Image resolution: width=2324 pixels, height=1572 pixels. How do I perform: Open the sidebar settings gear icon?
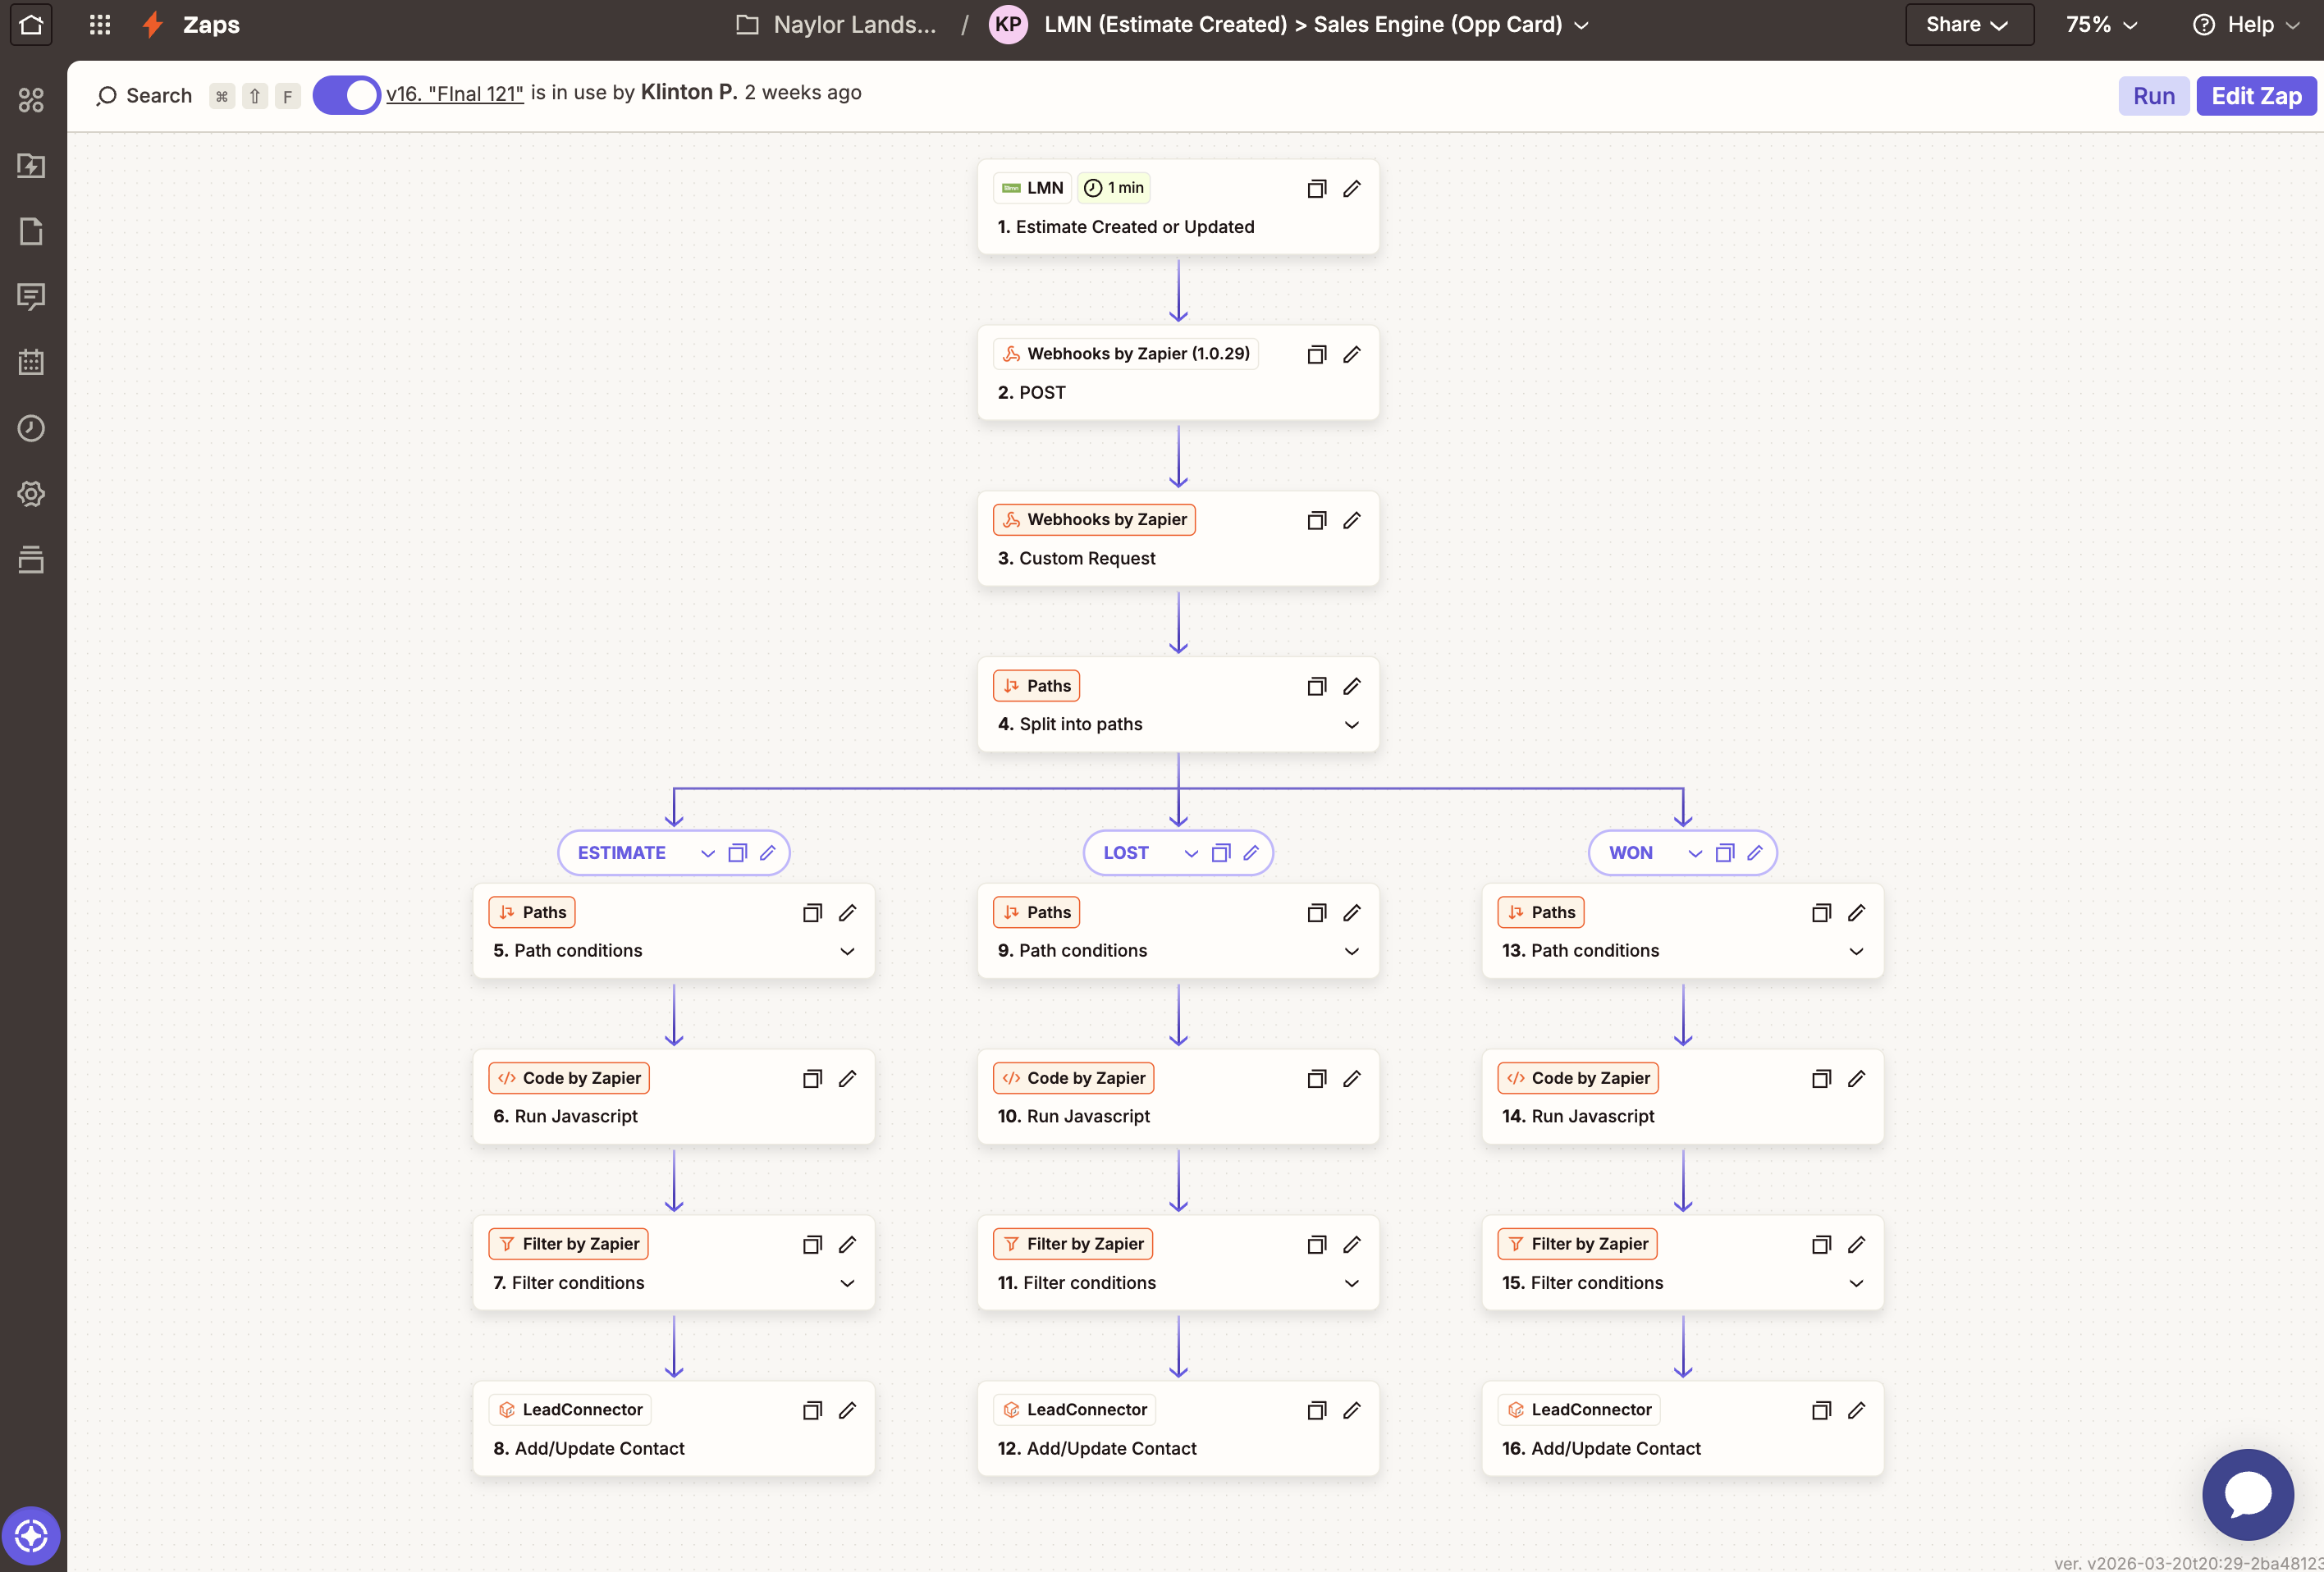31,494
